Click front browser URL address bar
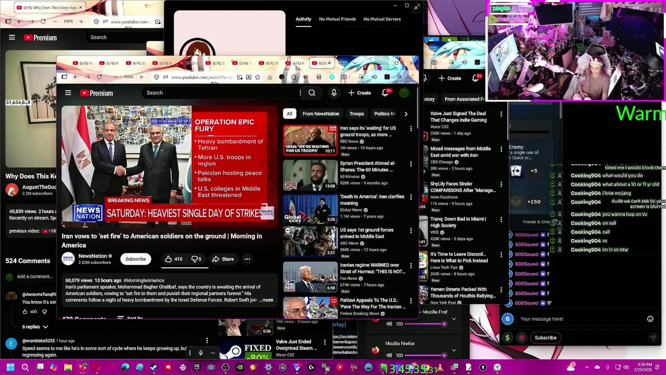The width and height of the screenshot is (666, 375). click(201, 77)
